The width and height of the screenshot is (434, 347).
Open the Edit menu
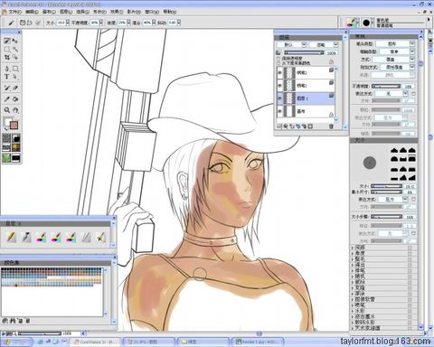pos(32,12)
